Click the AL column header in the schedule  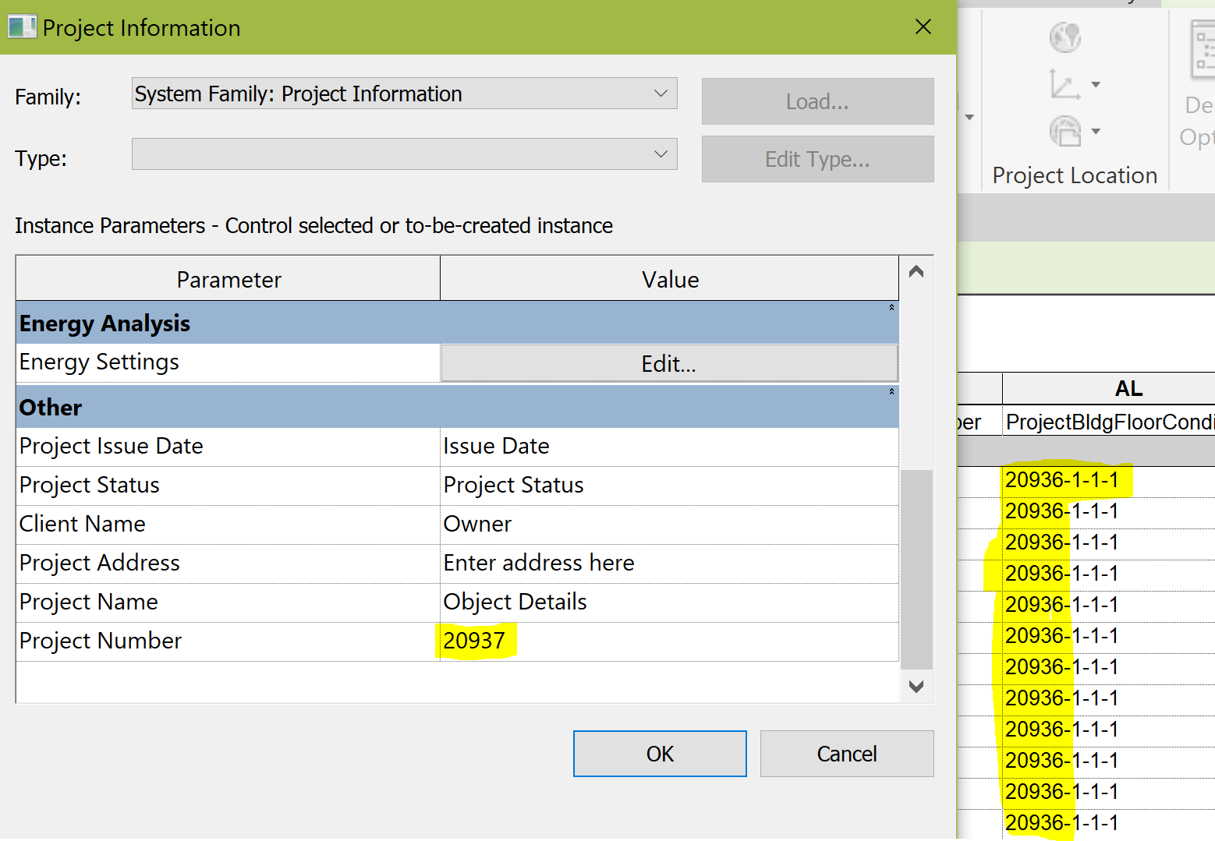pos(1128,387)
